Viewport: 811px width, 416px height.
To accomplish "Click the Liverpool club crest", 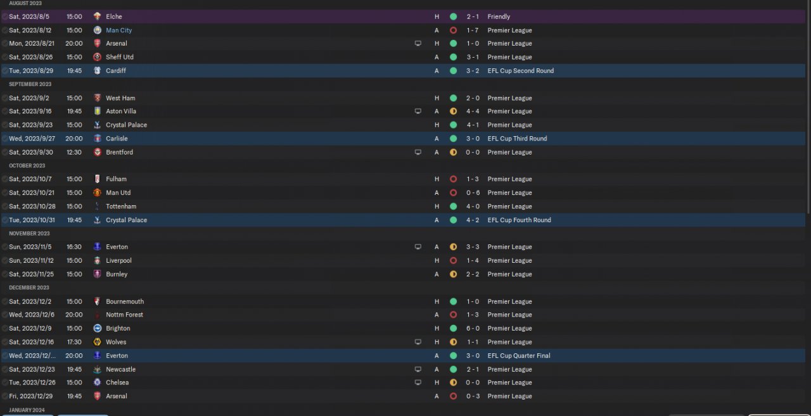I will [x=97, y=261].
